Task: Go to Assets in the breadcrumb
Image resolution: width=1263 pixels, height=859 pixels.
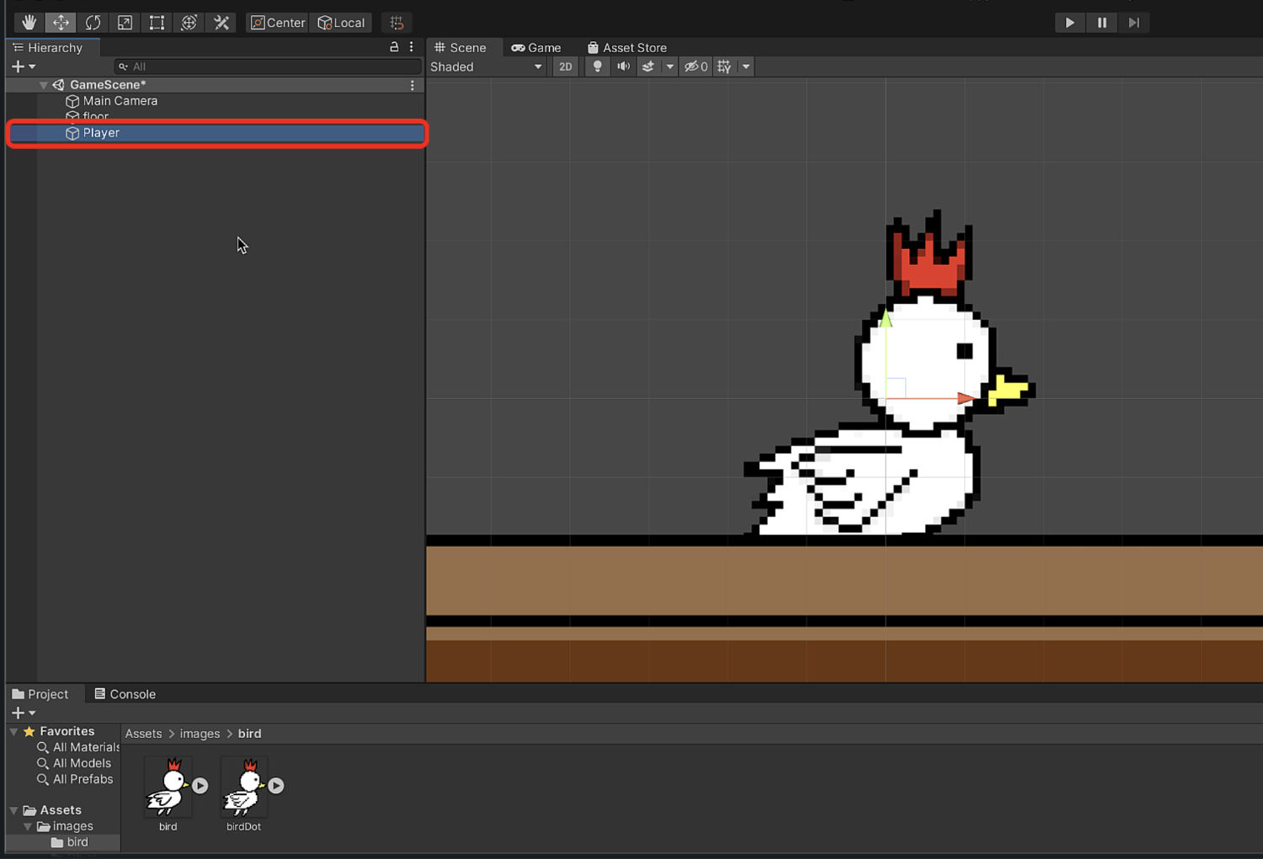Action: [143, 734]
